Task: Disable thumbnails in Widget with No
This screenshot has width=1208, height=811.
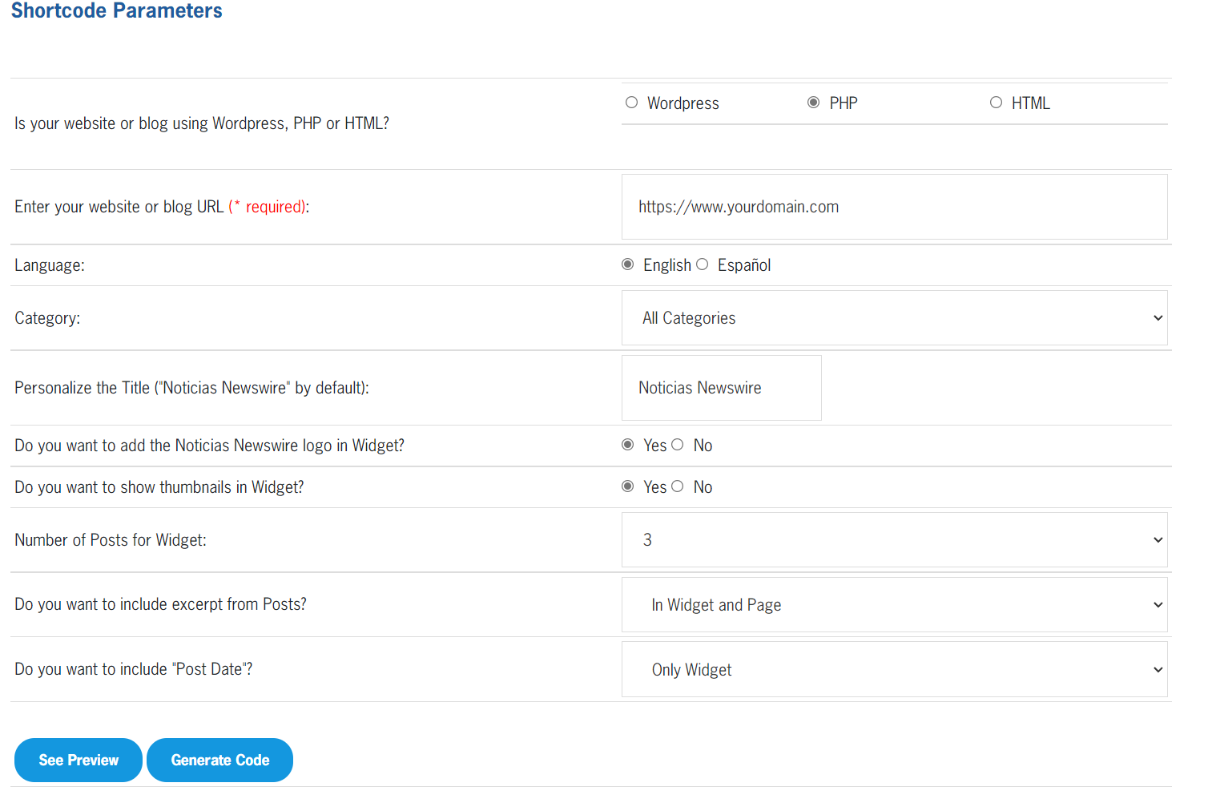Action: (678, 486)
